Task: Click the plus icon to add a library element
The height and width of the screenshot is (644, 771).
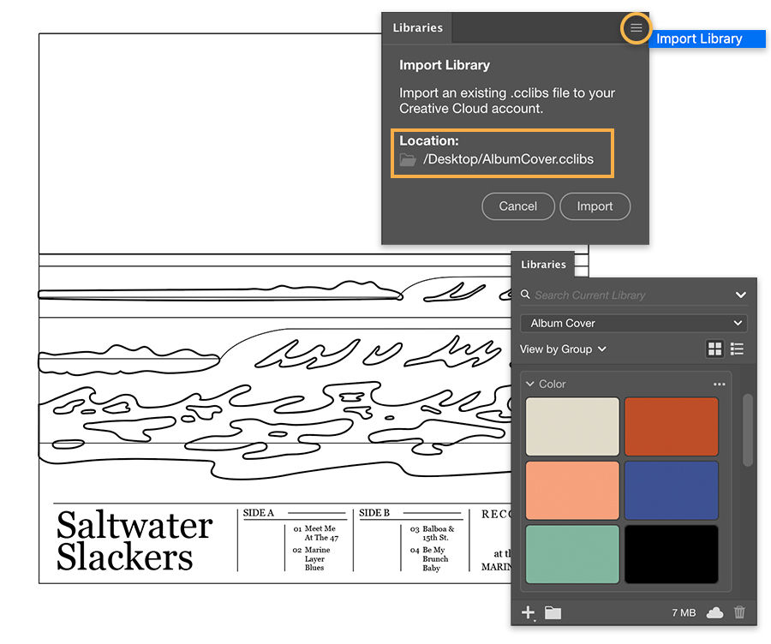Action: (x=529, y=612)
